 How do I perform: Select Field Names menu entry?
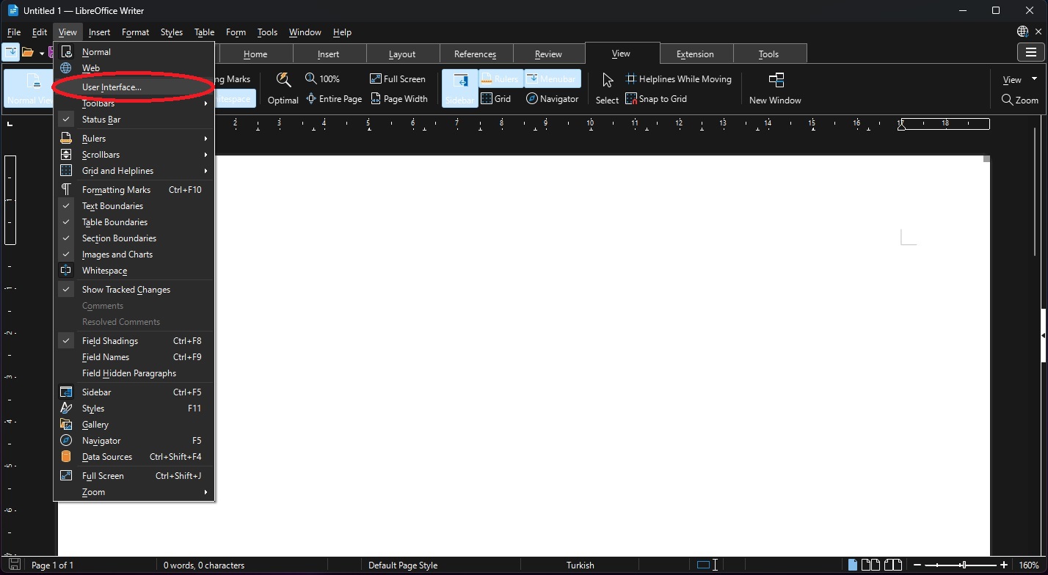click(134, 357)
